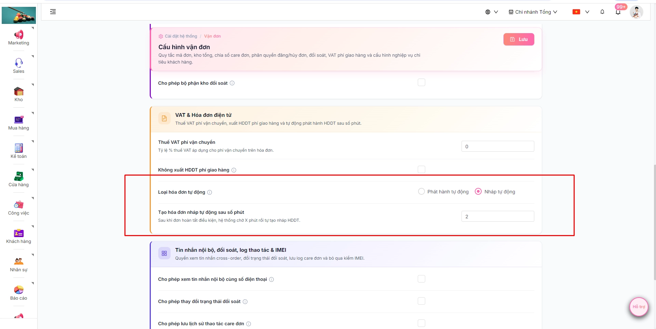Open the Kế toán calculator icon
656x329 pixels.
(x=18, y=148)
